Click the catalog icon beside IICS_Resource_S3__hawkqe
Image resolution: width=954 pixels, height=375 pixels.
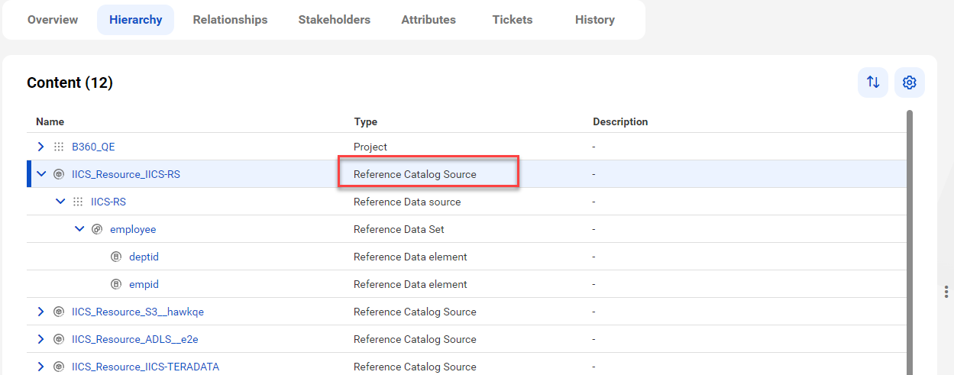59,312
